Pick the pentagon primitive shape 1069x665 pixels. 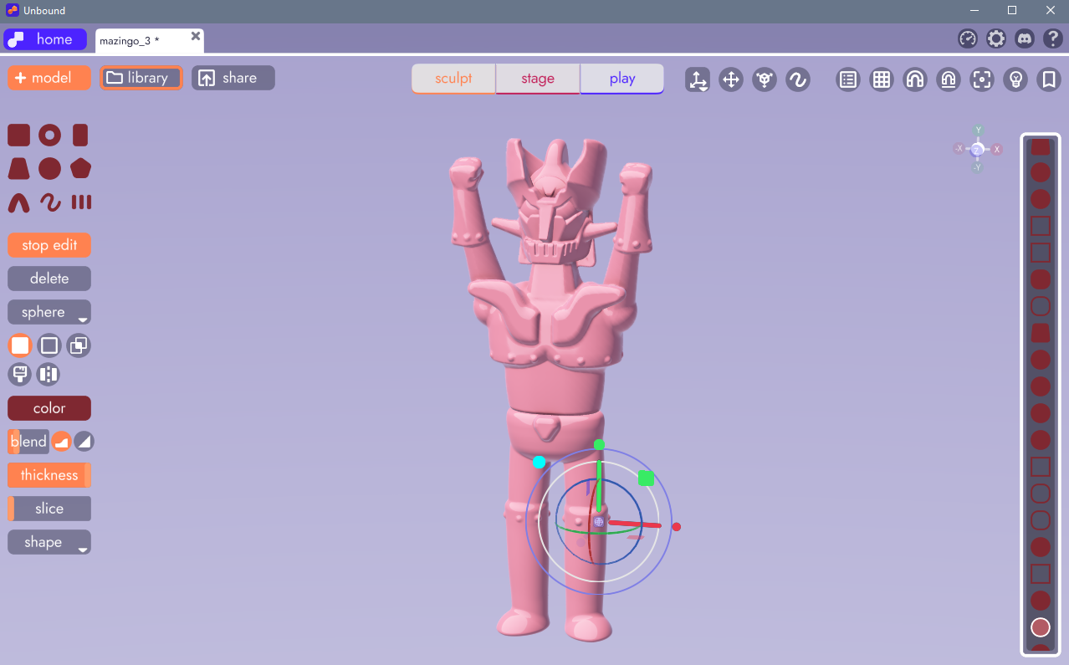81,169
